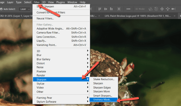The width and height of the screenshot is (181, 106).
Task: Open Camera Raw Filter
Action: (48, 33)
